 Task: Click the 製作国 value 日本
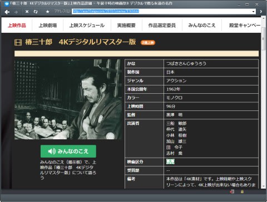coord(170,72)
